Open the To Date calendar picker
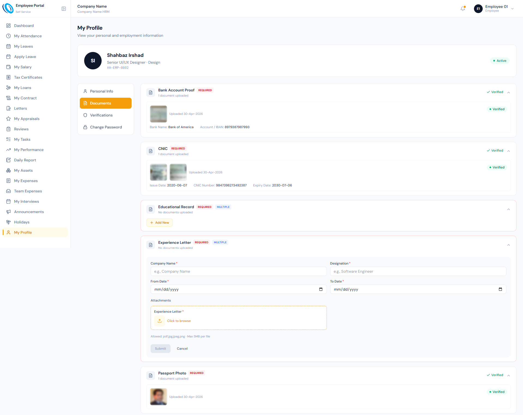 500,289
